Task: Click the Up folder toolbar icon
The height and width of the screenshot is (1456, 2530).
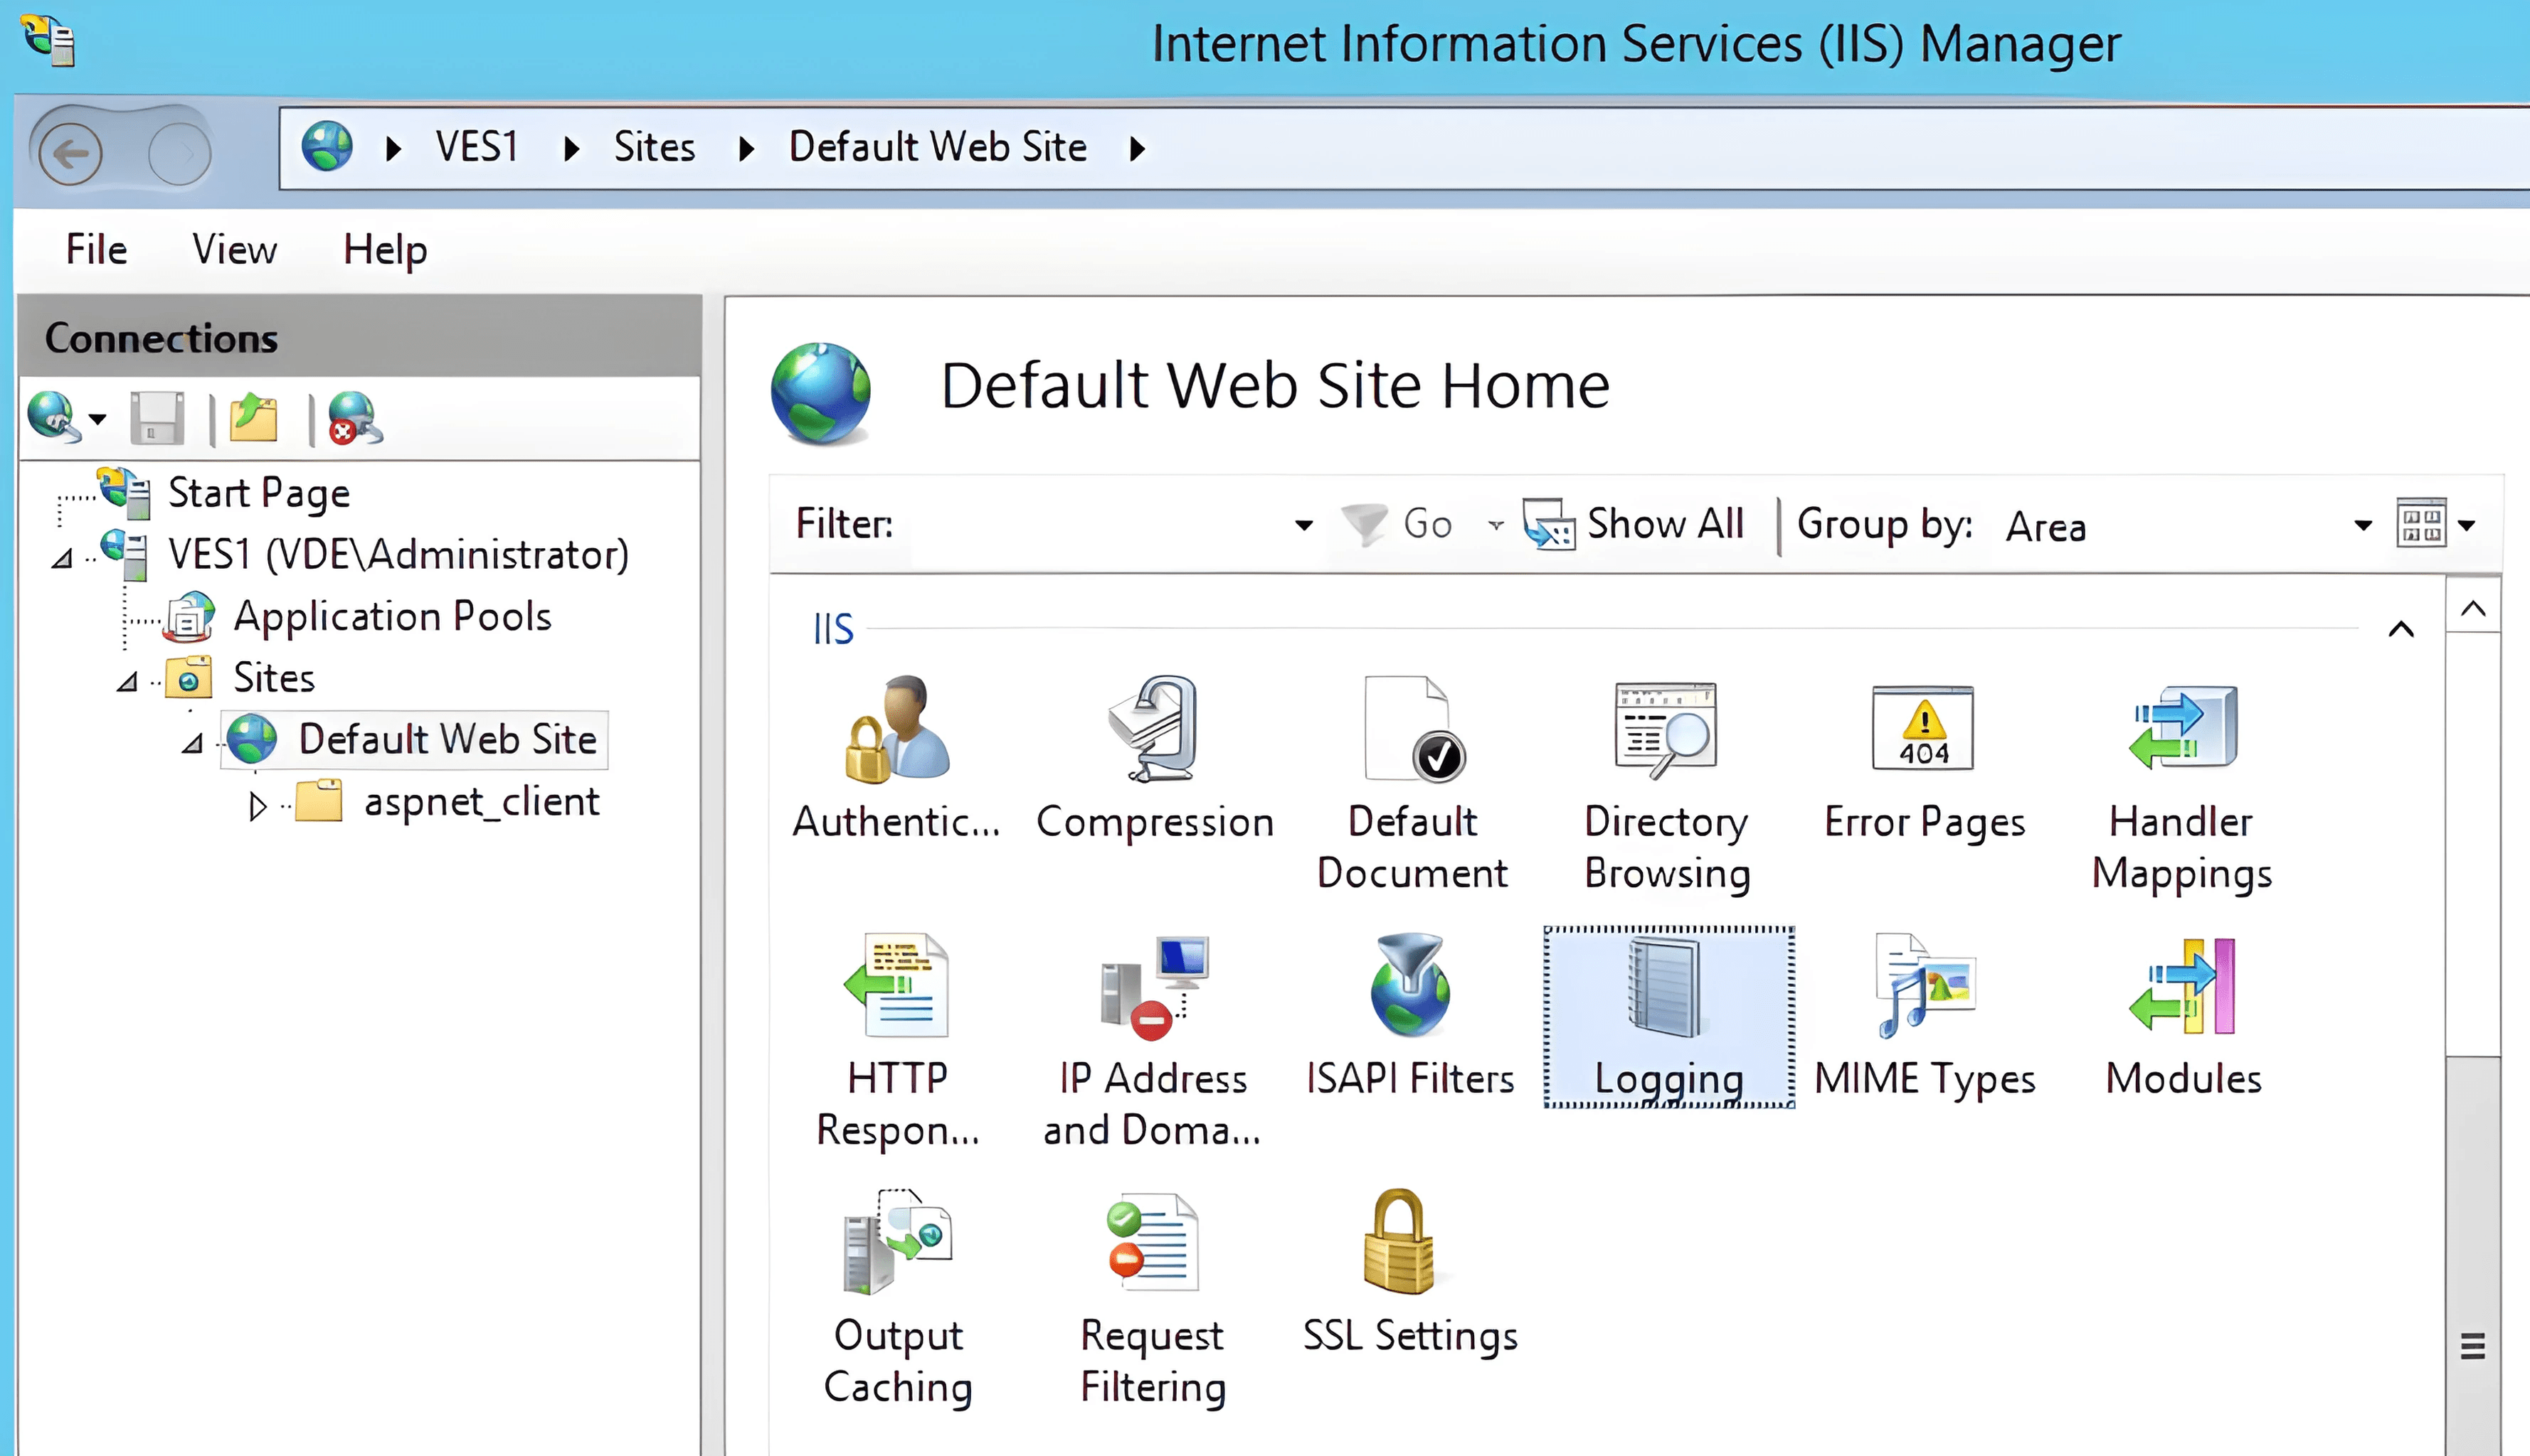Action: pos(254,418)
